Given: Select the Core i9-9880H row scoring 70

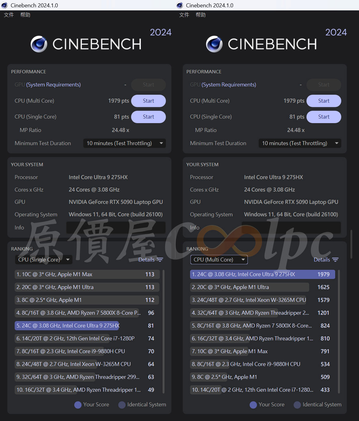Looking at the screenshot, I should click(x=87, y=351).
